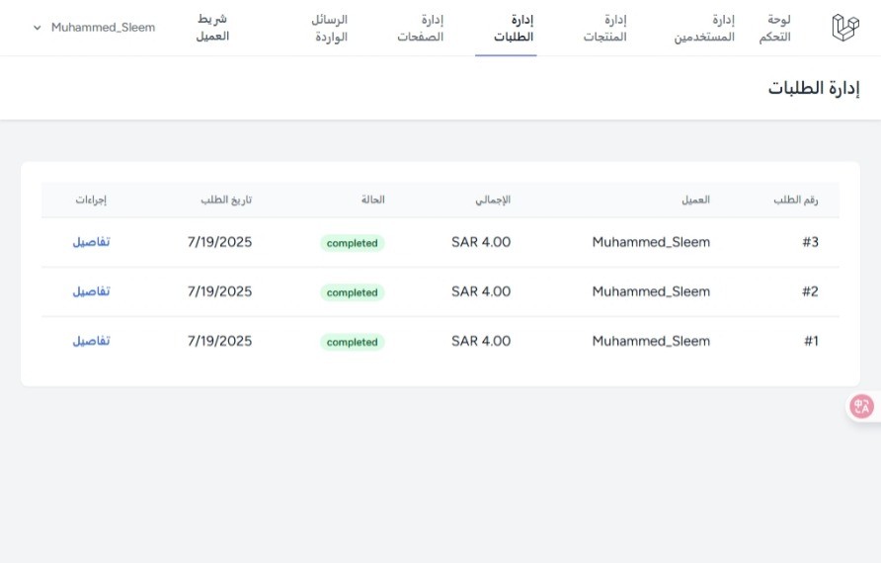Click the pink translate floating icon
The height and width of the screenshot is (563, 881).
pos(861,406)
